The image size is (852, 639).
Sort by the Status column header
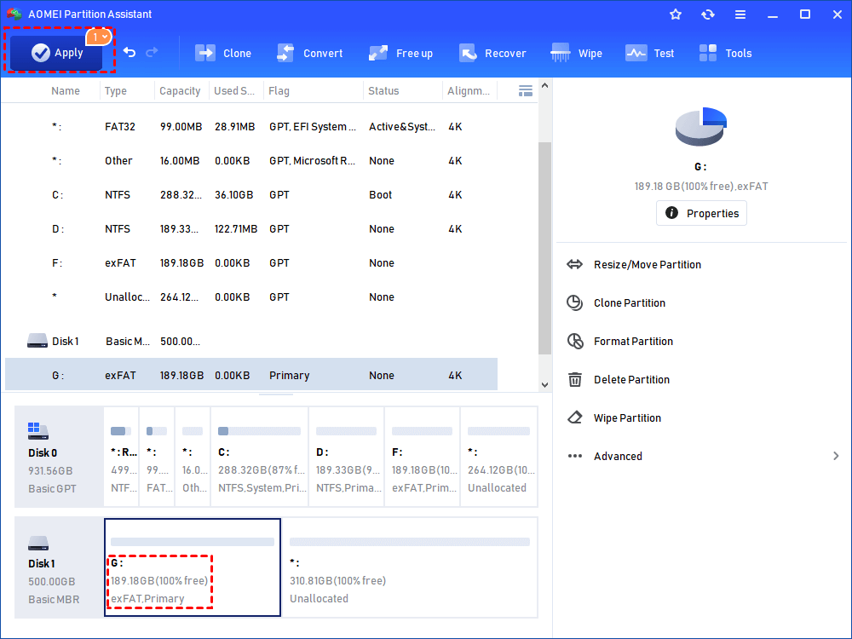coord(383,91)
